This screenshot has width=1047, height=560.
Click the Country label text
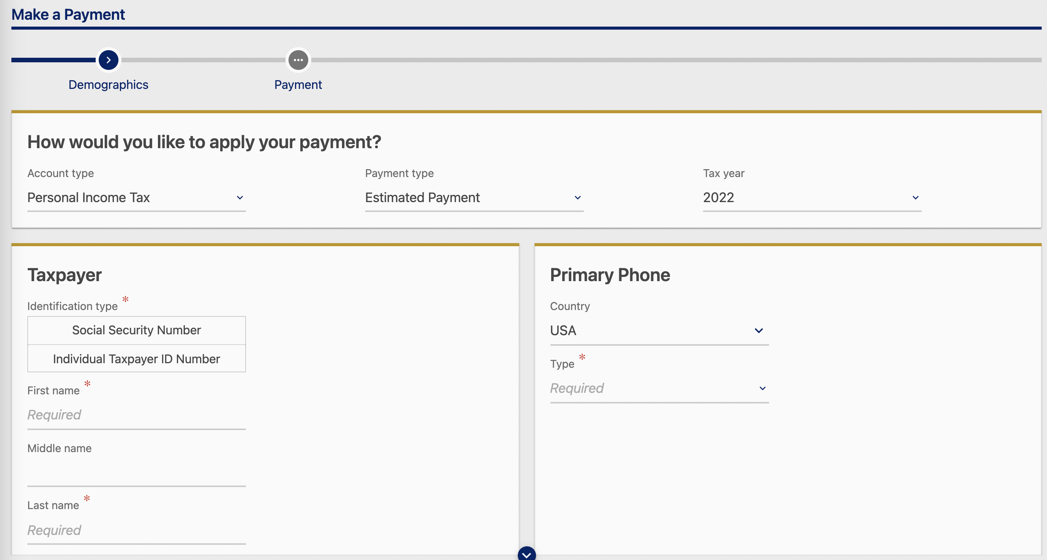point(569,306)
